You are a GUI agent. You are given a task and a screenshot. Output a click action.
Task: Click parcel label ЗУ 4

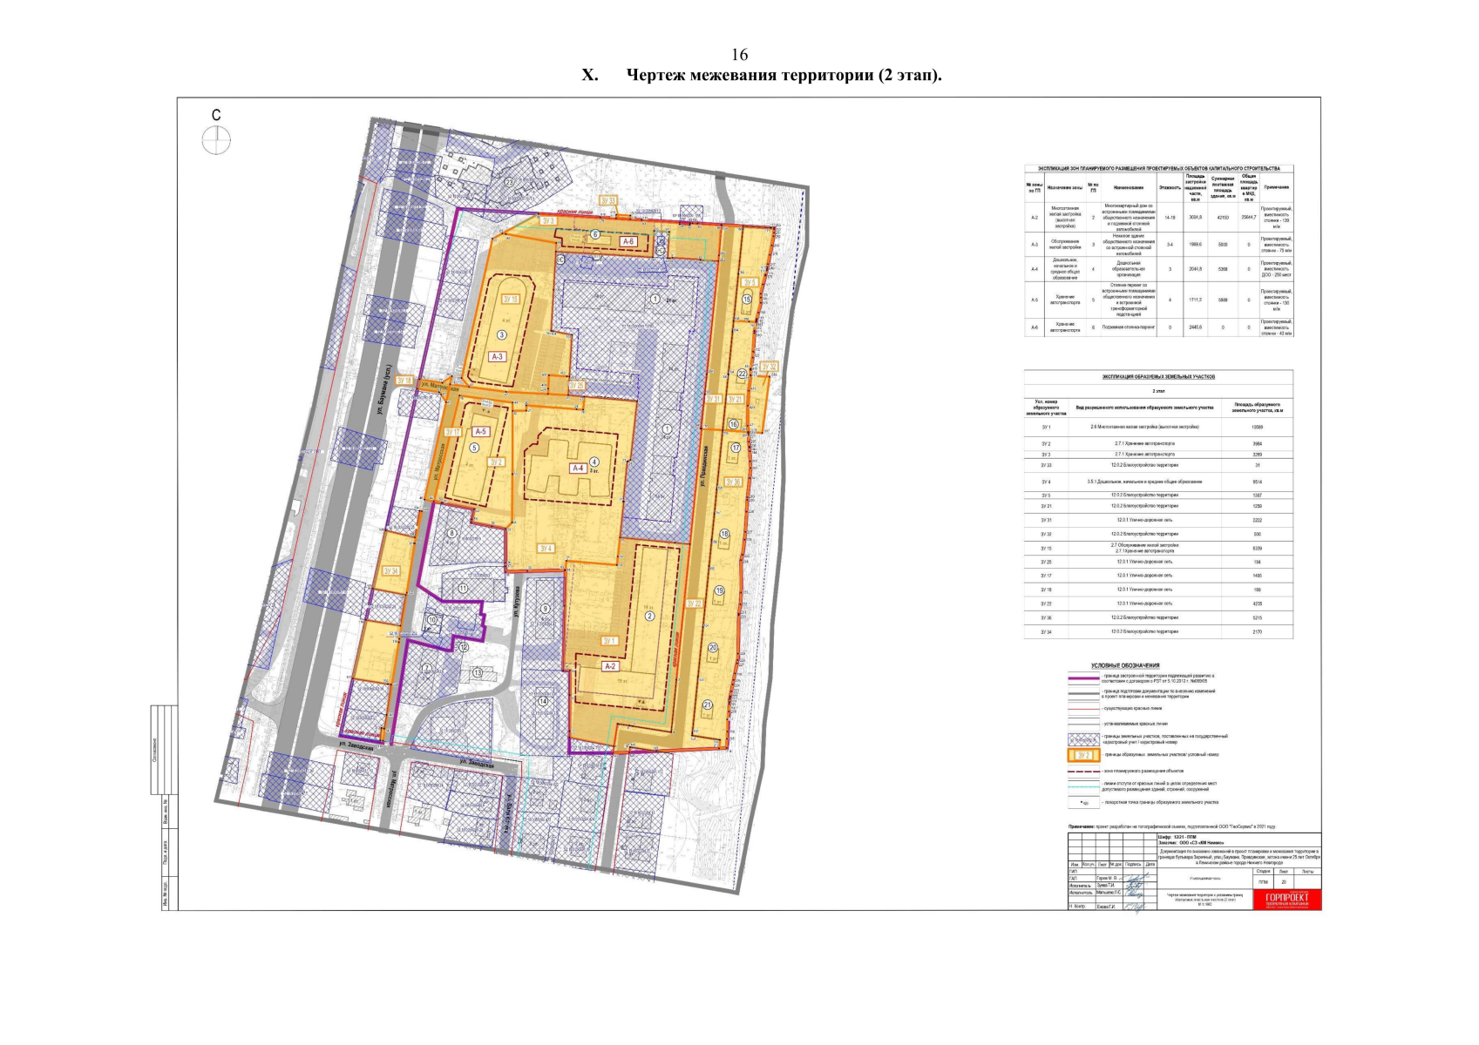[x=546, y=548]
